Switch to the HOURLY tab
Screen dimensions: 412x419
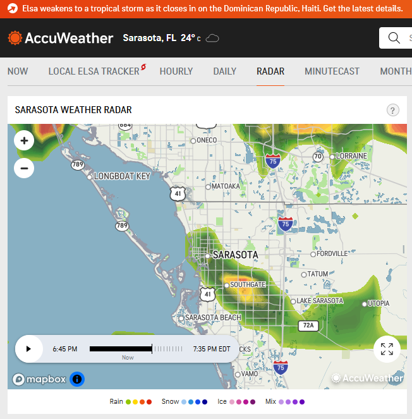tap(176, 71)
